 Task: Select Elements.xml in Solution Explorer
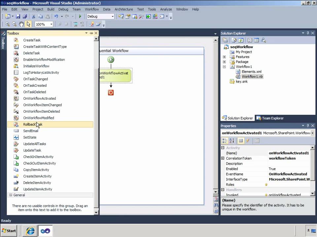(252, 71)
